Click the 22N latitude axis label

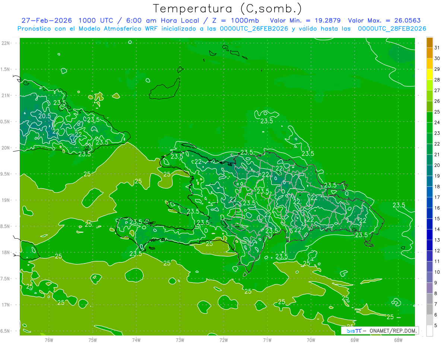(x=6, y=43)
